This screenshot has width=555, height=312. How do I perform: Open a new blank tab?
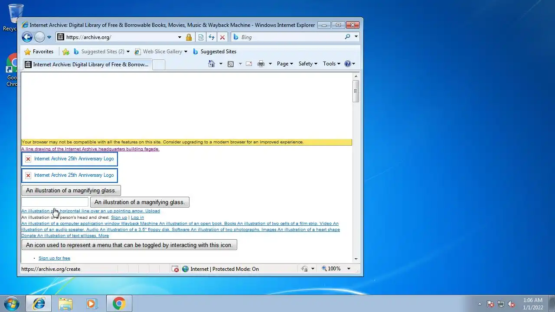tap(159, 65)
